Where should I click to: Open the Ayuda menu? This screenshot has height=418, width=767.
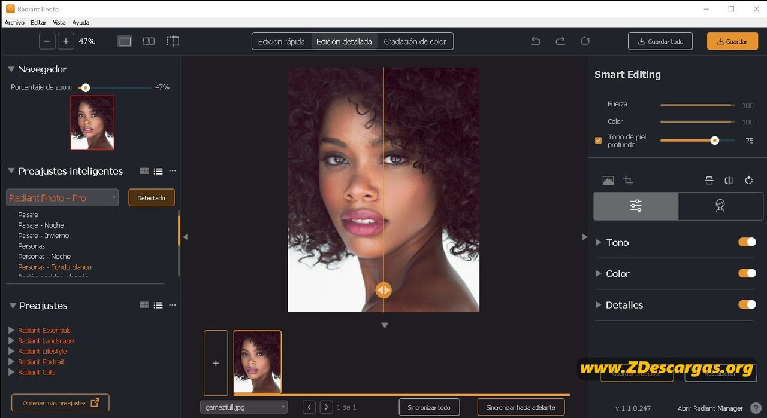tap(80, 22)
